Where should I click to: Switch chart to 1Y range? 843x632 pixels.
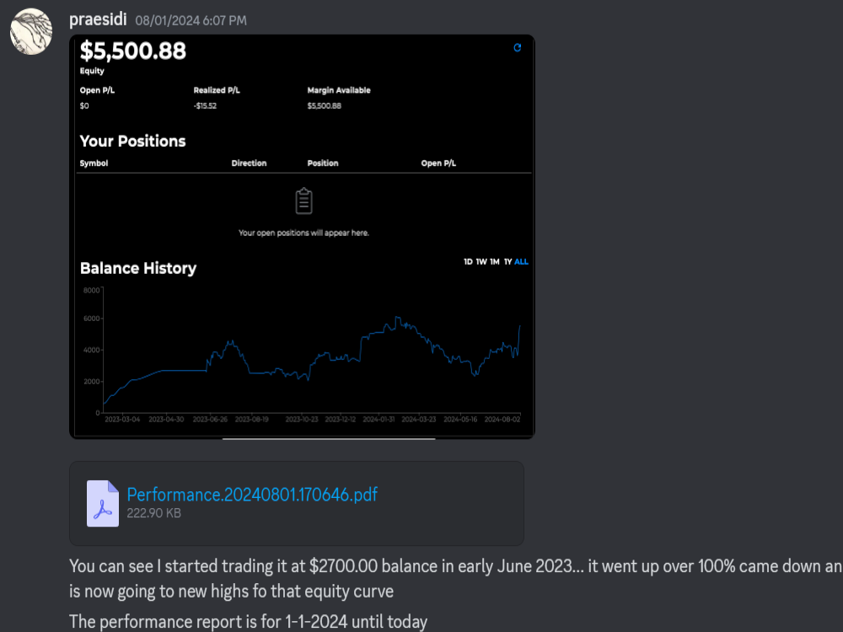click(507, 262)
